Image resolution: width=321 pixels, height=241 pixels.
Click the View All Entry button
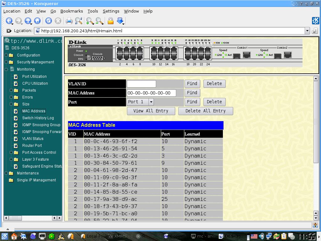[x=151, y=111]
